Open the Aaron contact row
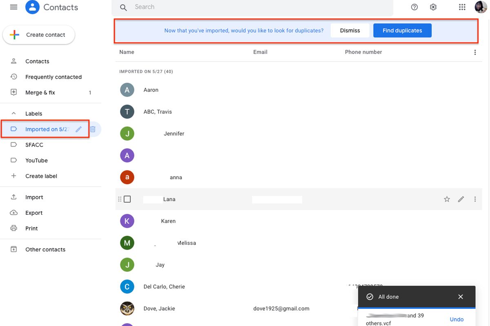This screenshot has height=326, width=490. (x=299, y=90)
